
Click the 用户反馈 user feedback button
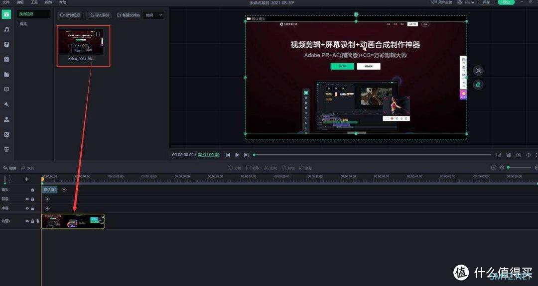coord(442,2)
